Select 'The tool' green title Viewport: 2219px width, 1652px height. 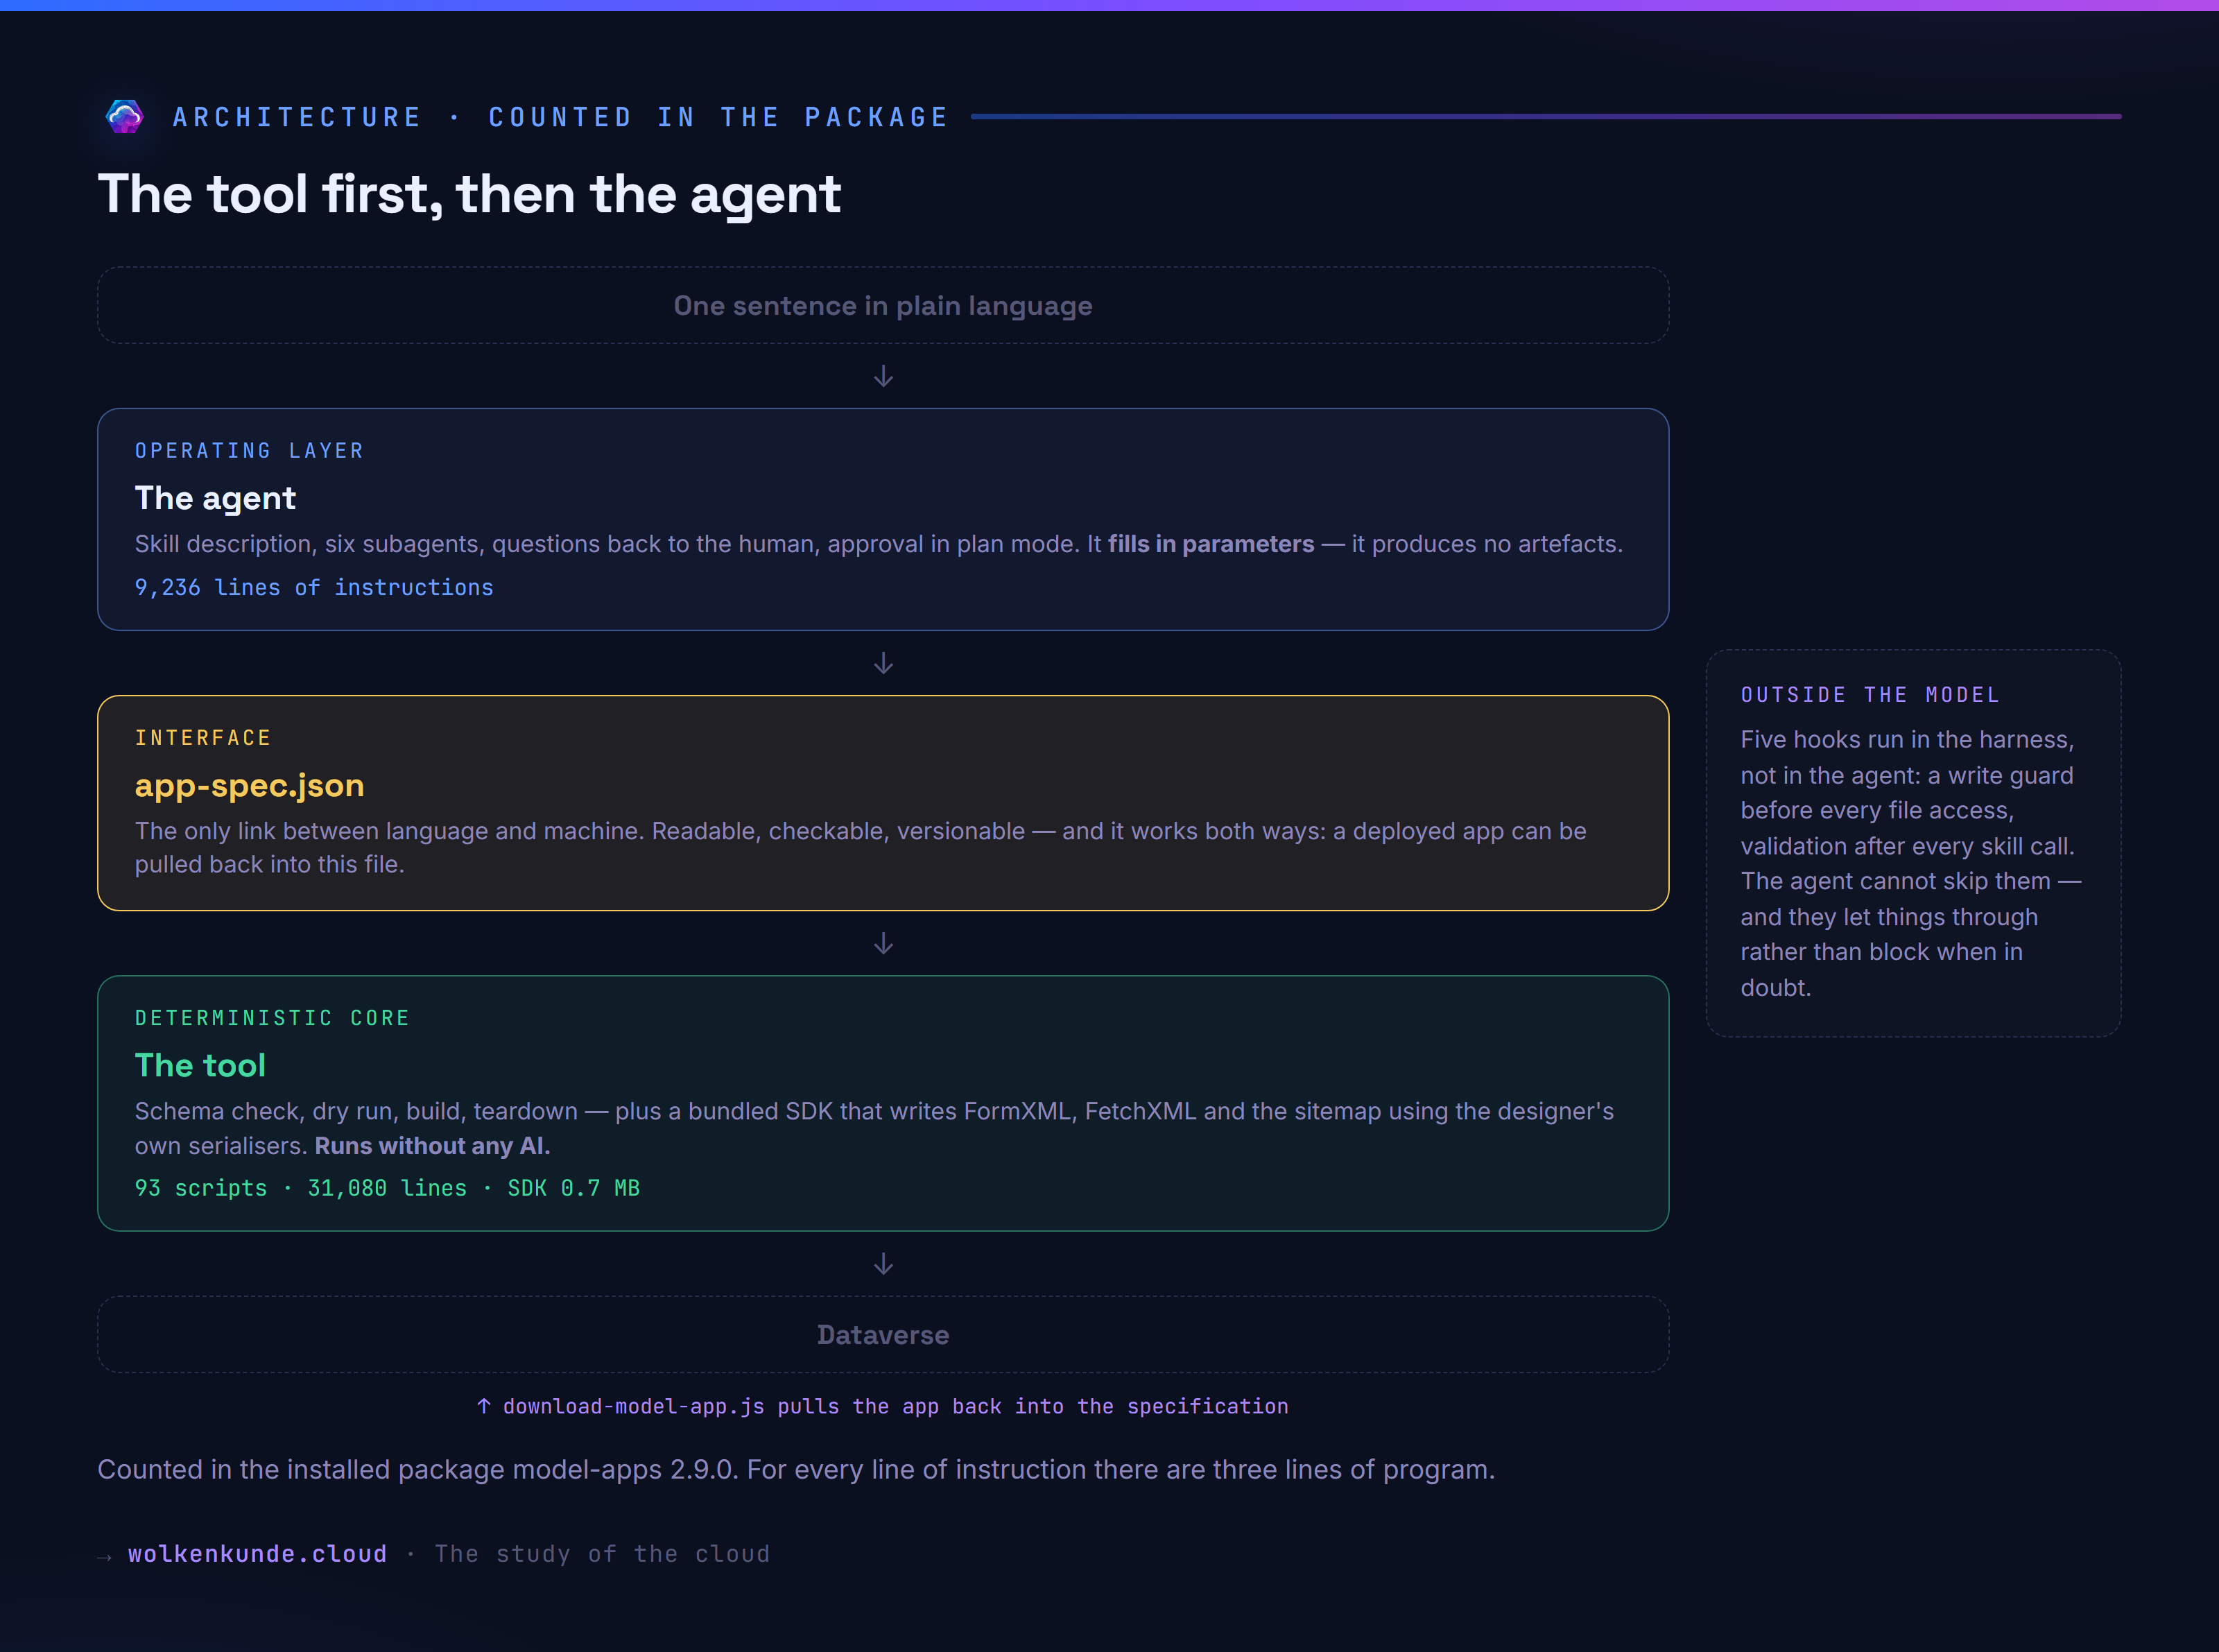click(200, 1065)
